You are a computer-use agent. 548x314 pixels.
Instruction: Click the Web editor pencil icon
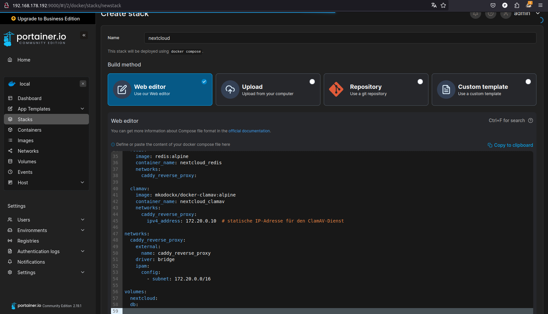point(122,90)
